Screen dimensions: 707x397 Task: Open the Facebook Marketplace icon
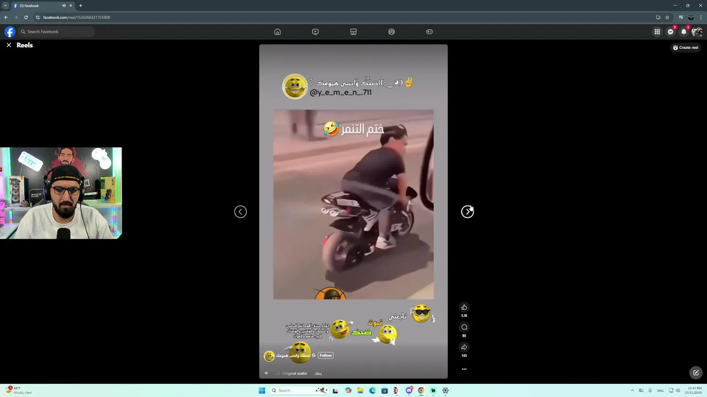pyautogui.click(x=353, y=31)
